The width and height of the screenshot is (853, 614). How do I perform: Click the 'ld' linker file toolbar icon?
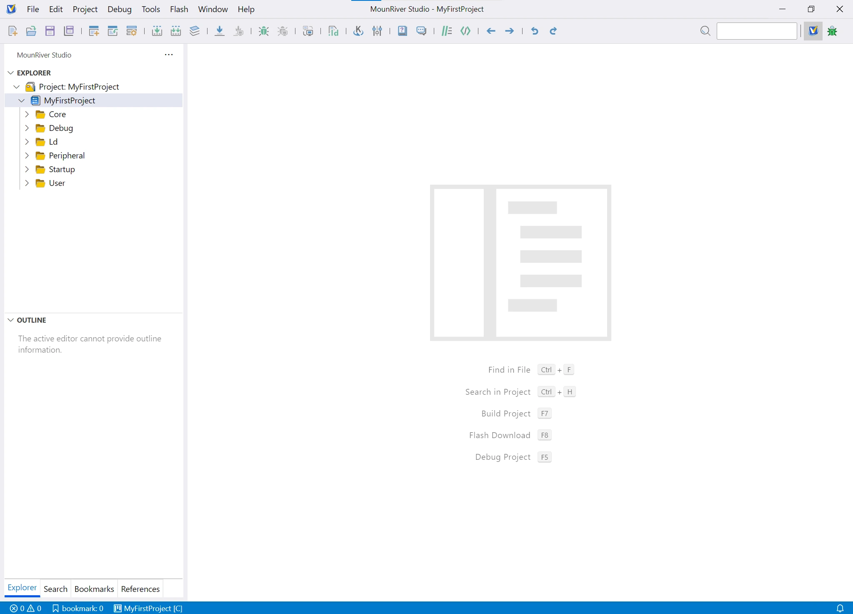coord(333,31)
